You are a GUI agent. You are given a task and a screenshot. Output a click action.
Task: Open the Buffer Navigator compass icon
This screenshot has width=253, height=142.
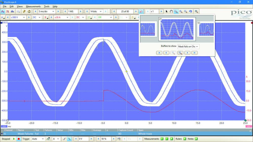(x=141, y=12)
